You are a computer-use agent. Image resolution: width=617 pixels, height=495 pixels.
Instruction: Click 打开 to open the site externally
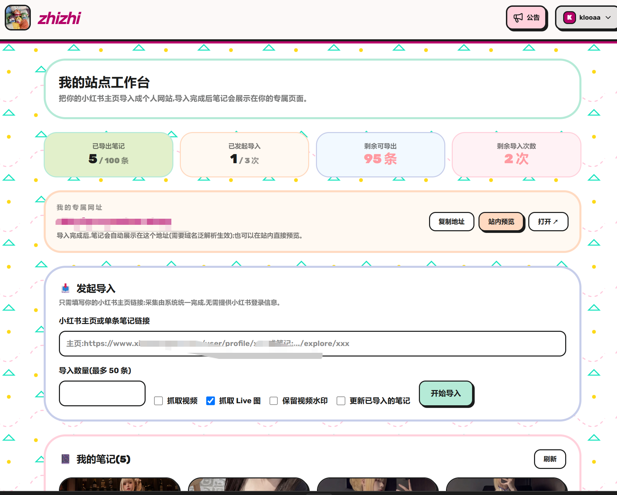click(x=548, y=222)
